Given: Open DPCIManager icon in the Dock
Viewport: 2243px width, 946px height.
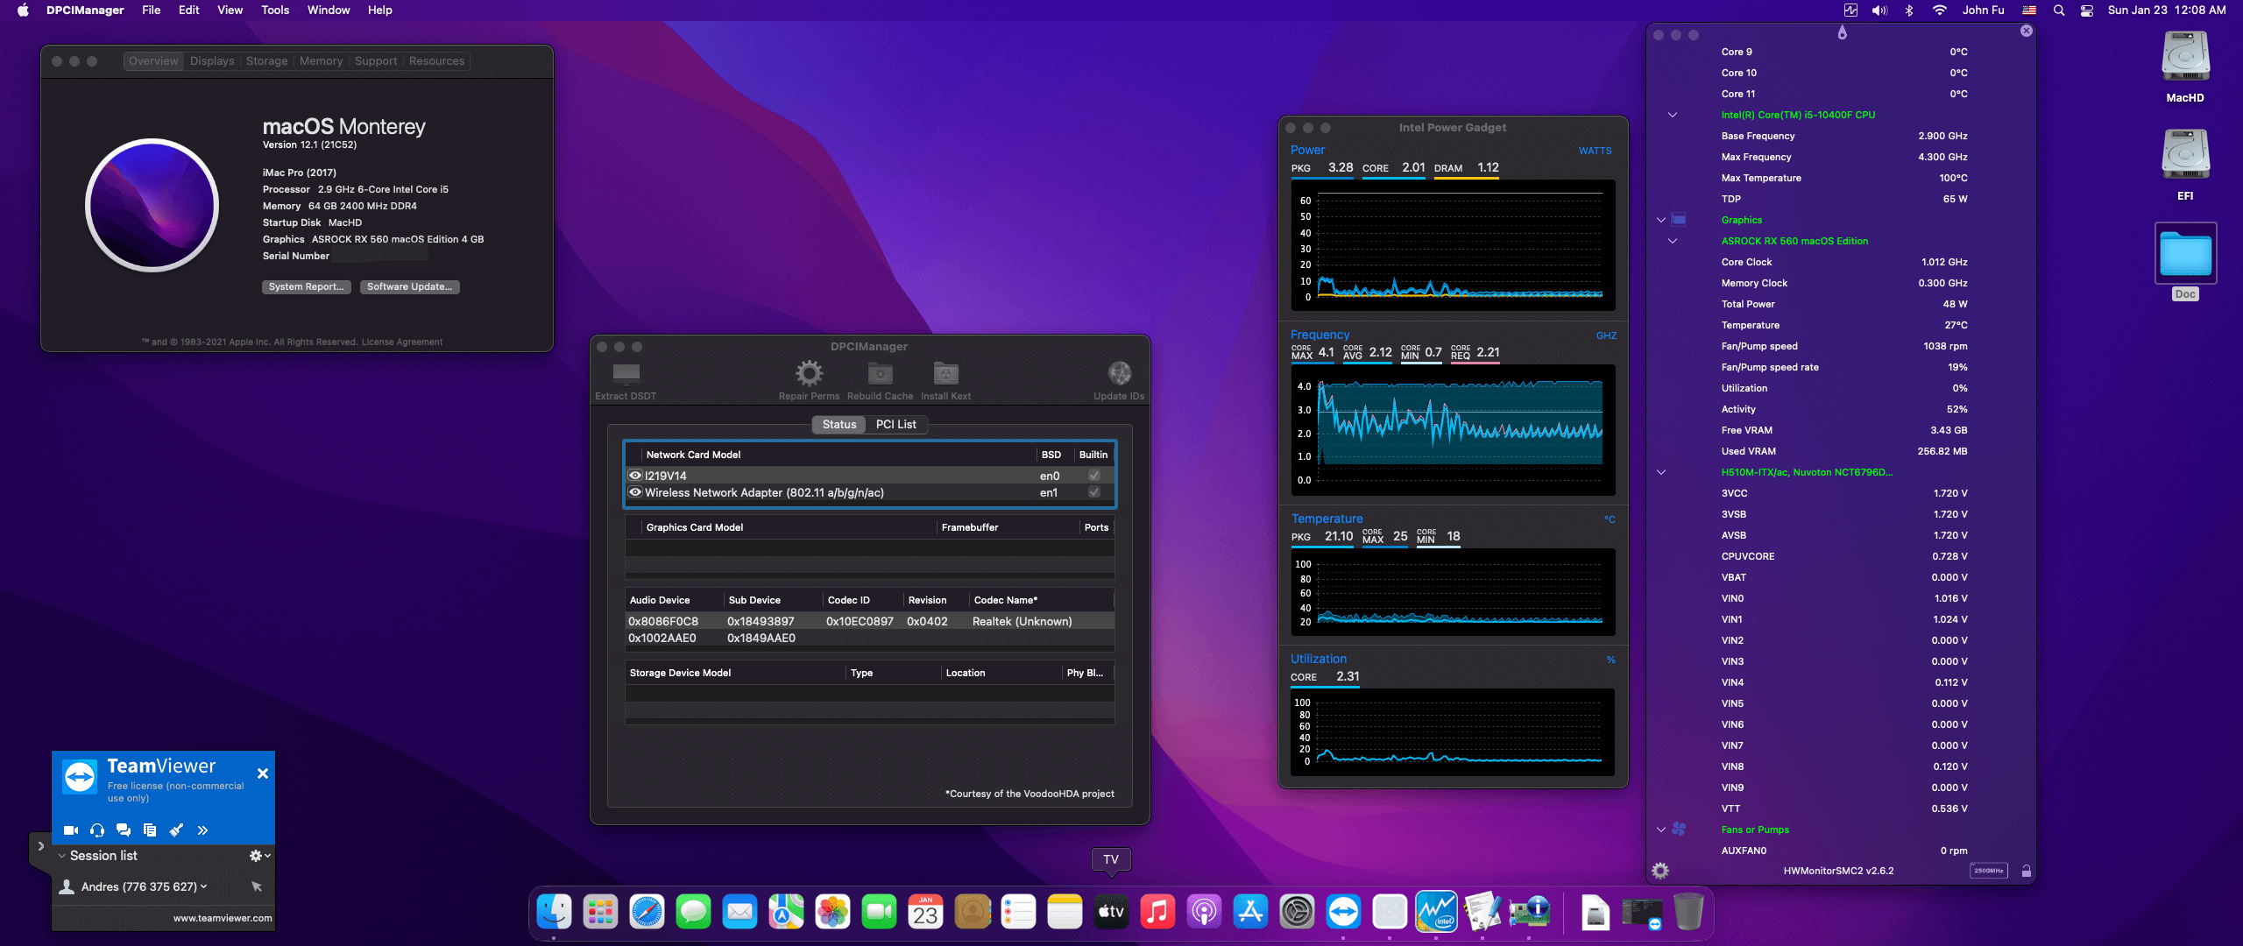Looking at the screenshot, I should coord(1529,912).
